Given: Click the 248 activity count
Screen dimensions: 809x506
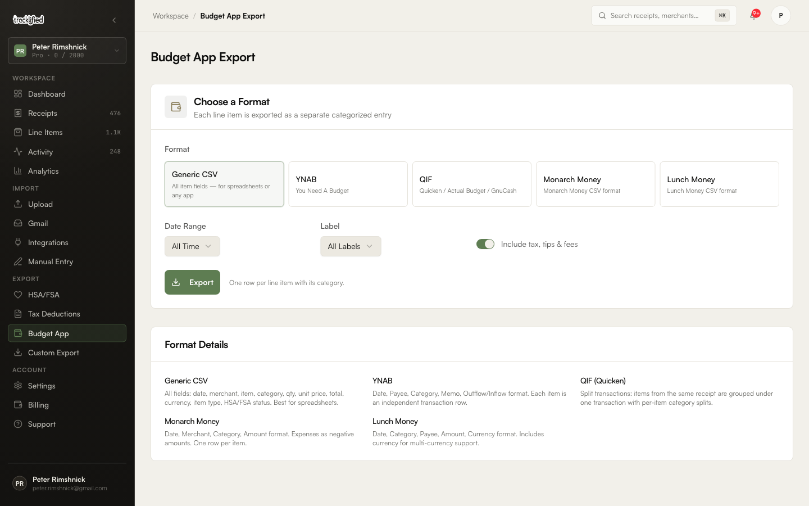Looking at the screenshot, I should (x=115, y=151).
